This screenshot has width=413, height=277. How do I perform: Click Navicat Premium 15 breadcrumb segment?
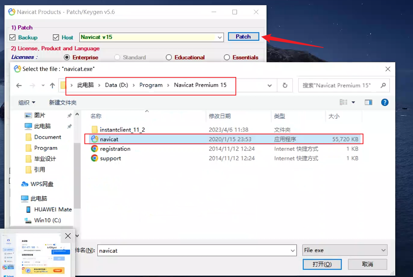click(200, 85)
